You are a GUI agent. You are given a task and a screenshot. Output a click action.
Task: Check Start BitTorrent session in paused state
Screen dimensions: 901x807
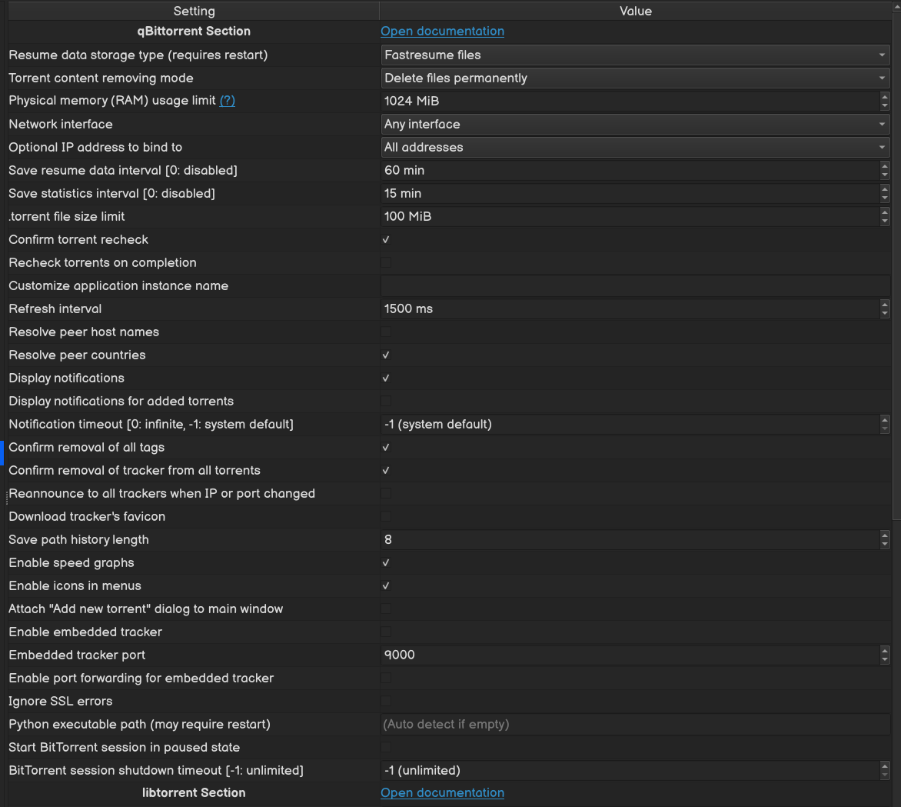pyautogui.click(x=386, y=747)
